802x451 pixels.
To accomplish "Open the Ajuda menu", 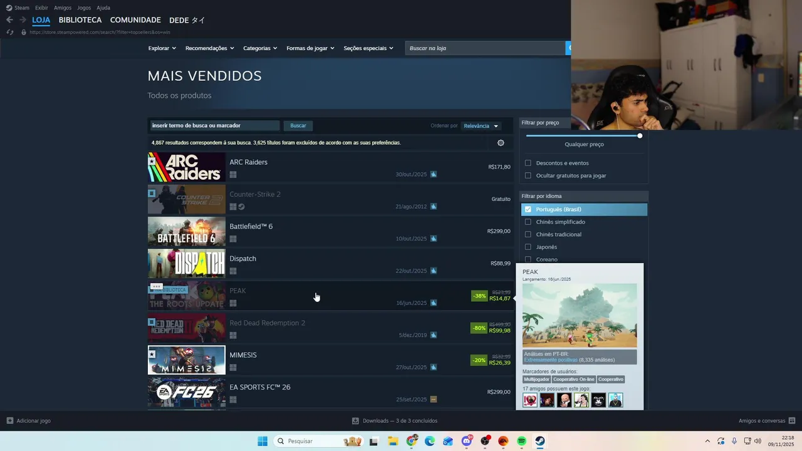I will 103,8.
